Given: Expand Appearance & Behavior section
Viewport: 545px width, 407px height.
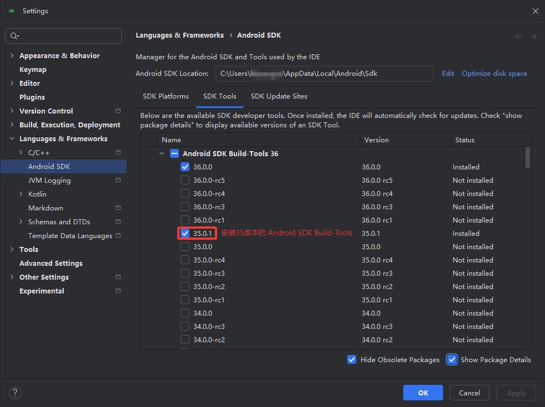Looking at the screenshot, I should [x=12, y=55].
